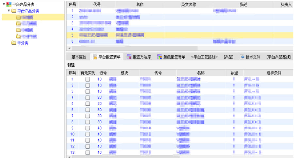294x158 pixels.
Task: Tick the 有无实例 checkbox in row 1
Action: (x=88, y=79)
